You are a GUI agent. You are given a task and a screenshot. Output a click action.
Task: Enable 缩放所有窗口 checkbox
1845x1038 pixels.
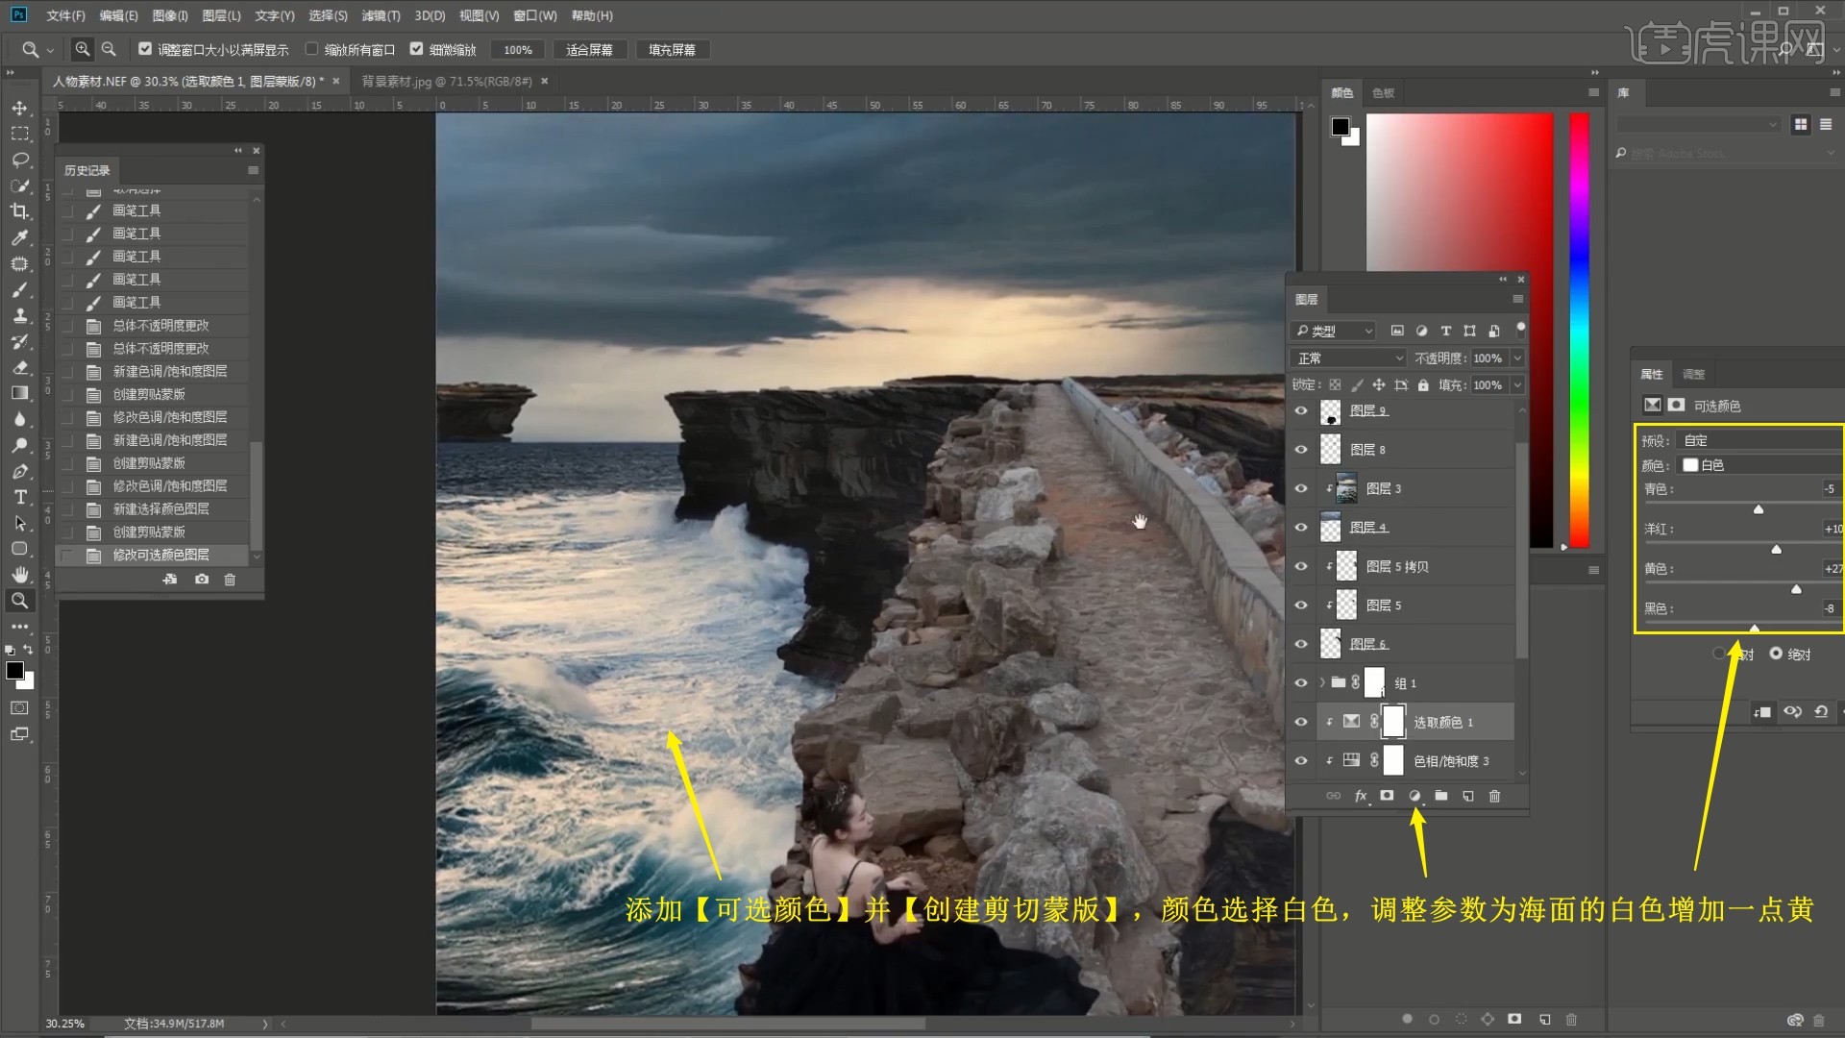(311, 49)
